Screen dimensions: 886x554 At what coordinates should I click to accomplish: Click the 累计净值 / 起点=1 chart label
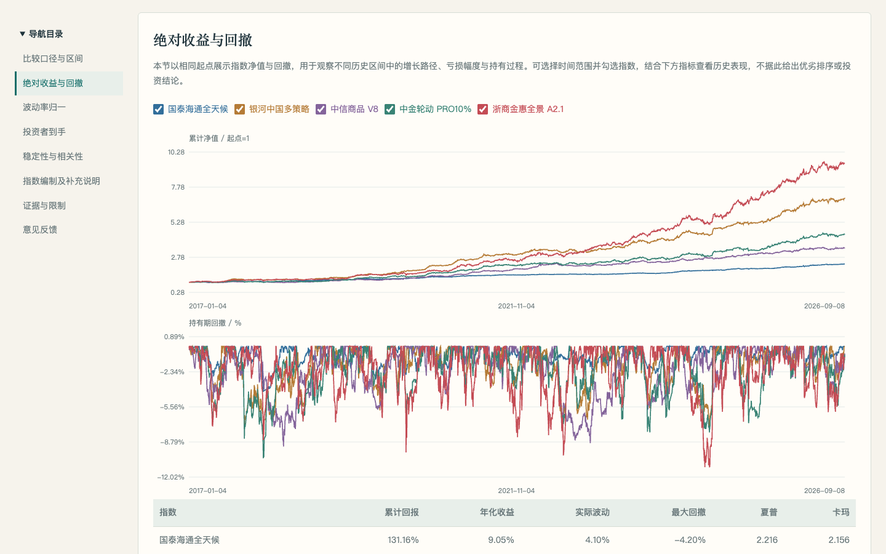(219, 138)
